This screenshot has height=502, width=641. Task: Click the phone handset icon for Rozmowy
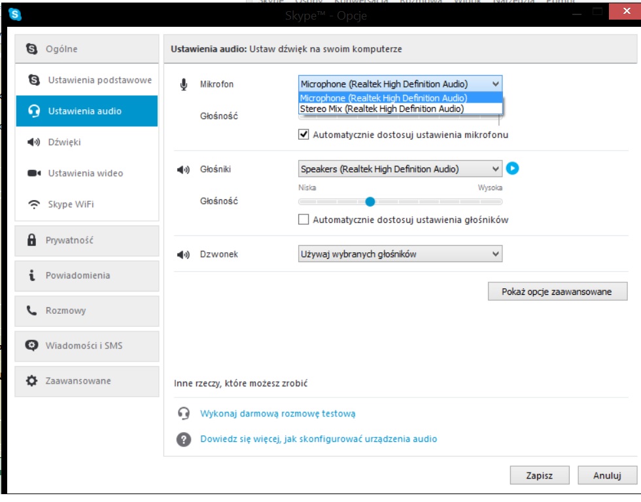(x=31, y=310)
